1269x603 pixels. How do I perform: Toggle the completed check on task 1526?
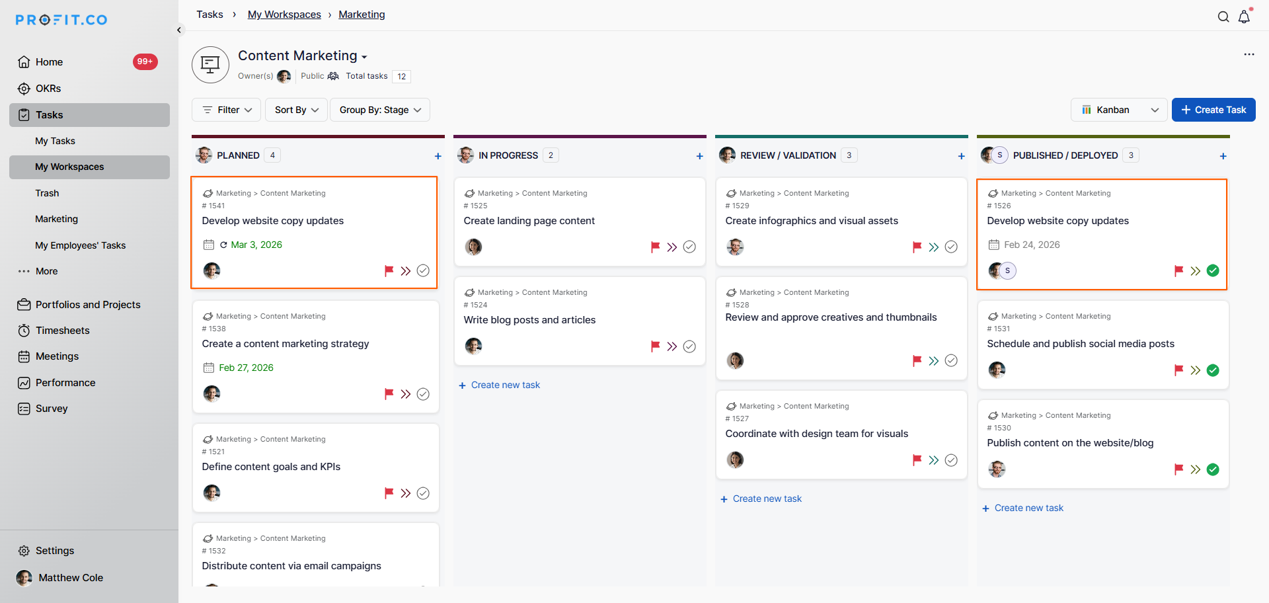[1213, 271]
